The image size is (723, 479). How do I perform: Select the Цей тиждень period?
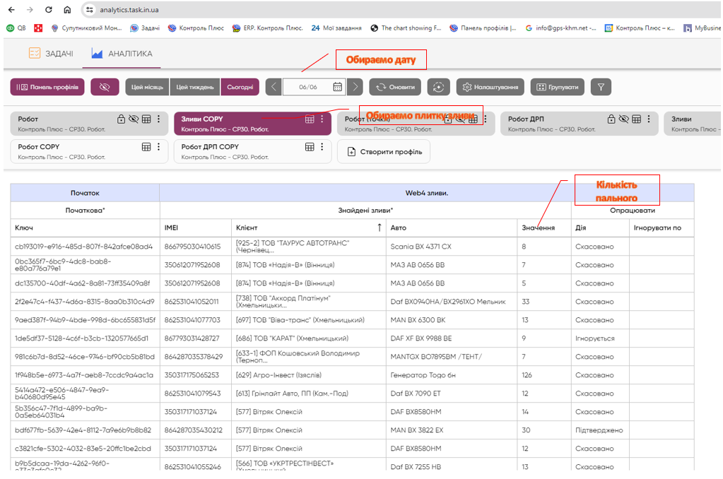195,87
